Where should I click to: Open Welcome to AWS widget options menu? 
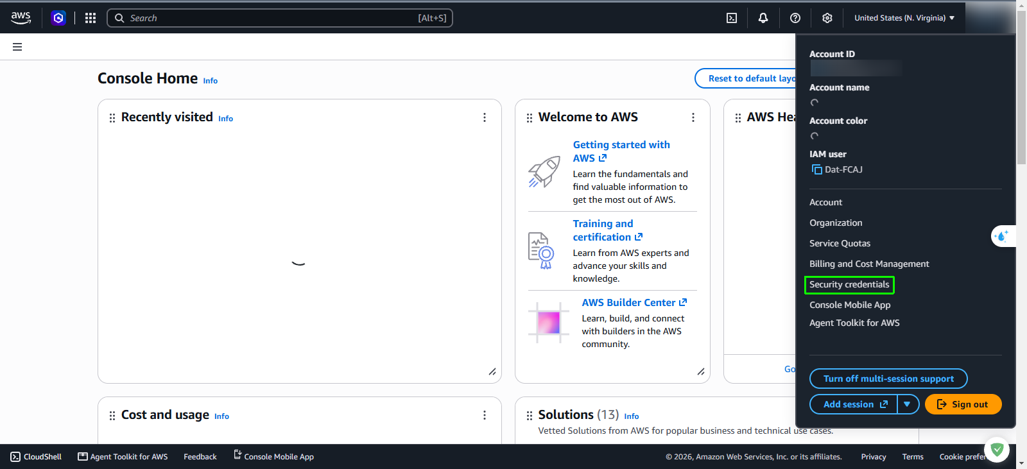click(x=693, y=117)
